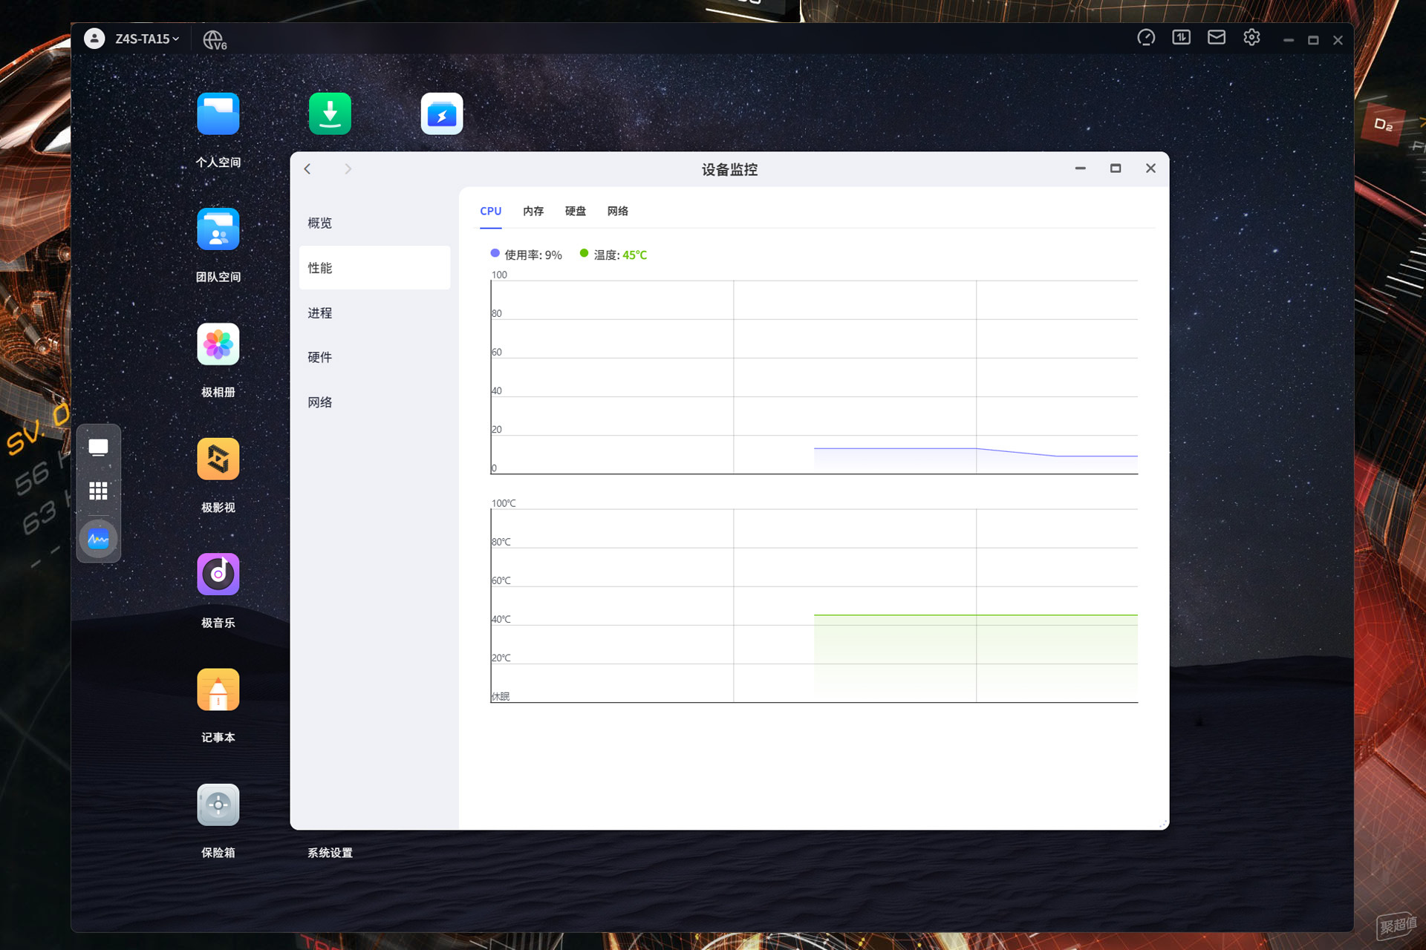Click the IPv6 globe network icon
Image resolution: width=1426 pixels, height=950 pixels.
(215, 39)
